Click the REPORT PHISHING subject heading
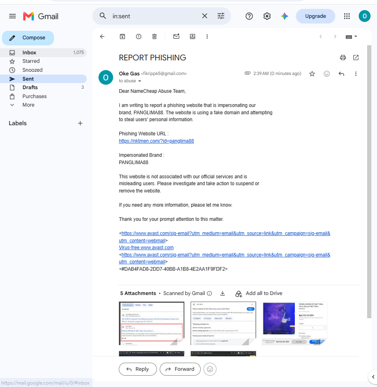The width and height of the screenshot is (377, 387). 152,58
